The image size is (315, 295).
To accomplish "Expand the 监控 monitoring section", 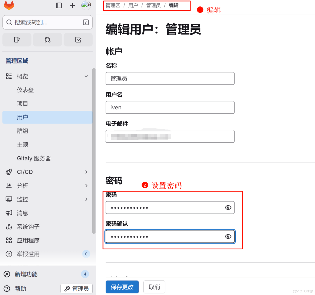I will [x=86, y=199].
